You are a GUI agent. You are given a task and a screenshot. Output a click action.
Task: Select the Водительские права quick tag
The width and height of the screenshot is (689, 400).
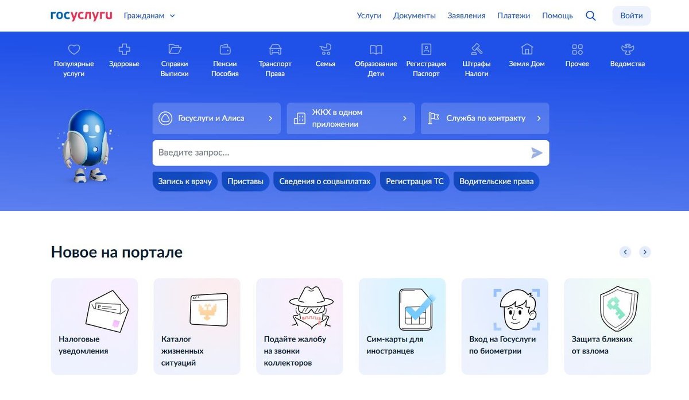[497, 181]
